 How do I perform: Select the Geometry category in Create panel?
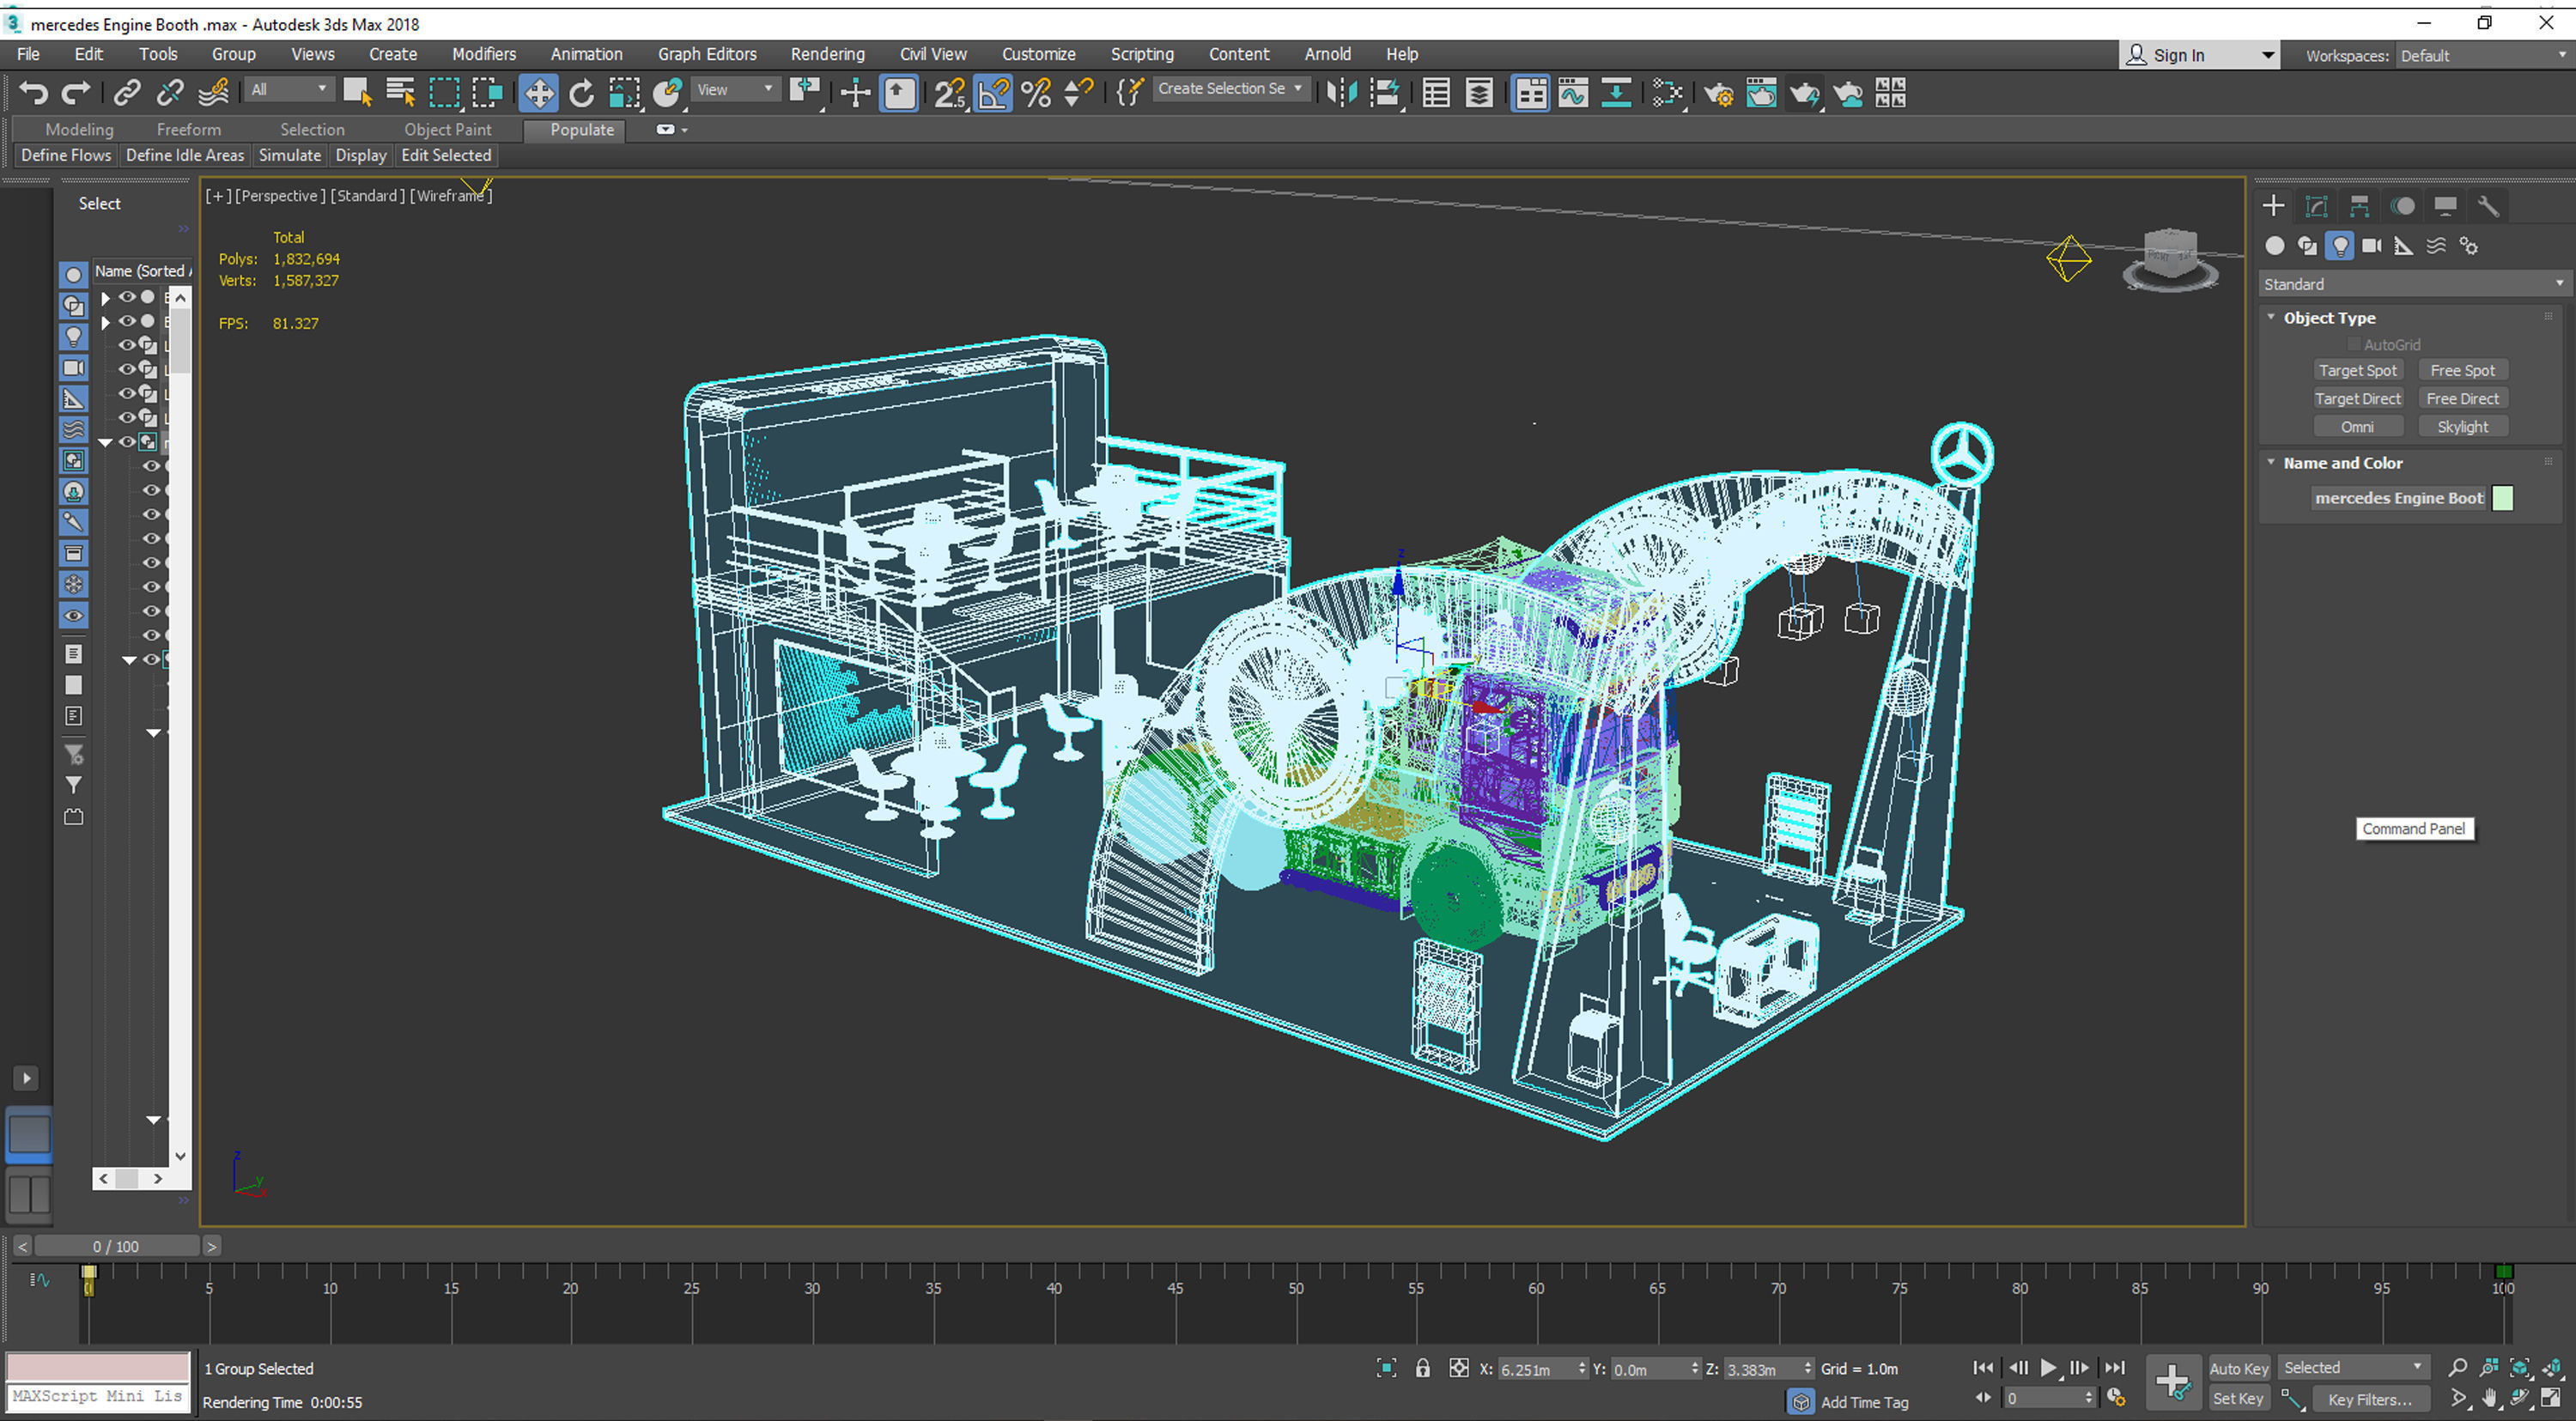[x=2274, y=245]
